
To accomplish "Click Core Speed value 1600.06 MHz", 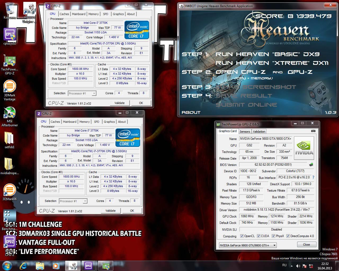I will [x=80, y=69].
